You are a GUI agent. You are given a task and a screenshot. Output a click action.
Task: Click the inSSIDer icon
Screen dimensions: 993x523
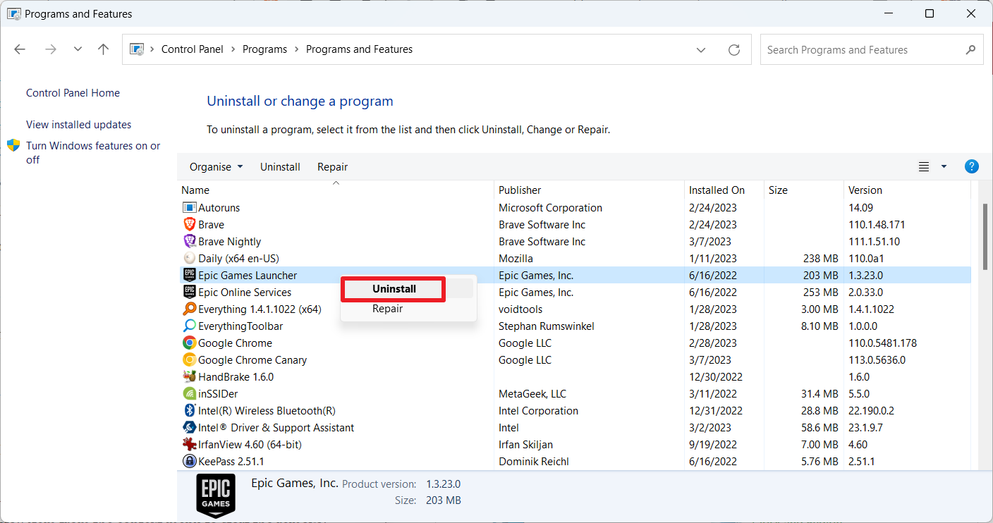tap(189, 394)
